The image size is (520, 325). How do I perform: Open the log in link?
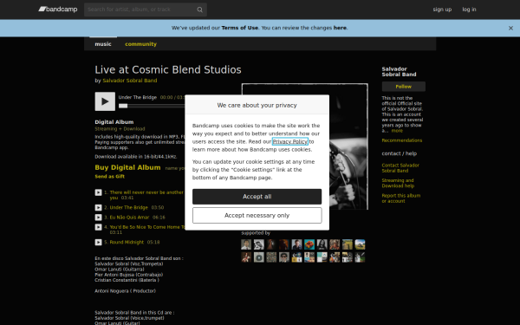(x=469, y=10)
